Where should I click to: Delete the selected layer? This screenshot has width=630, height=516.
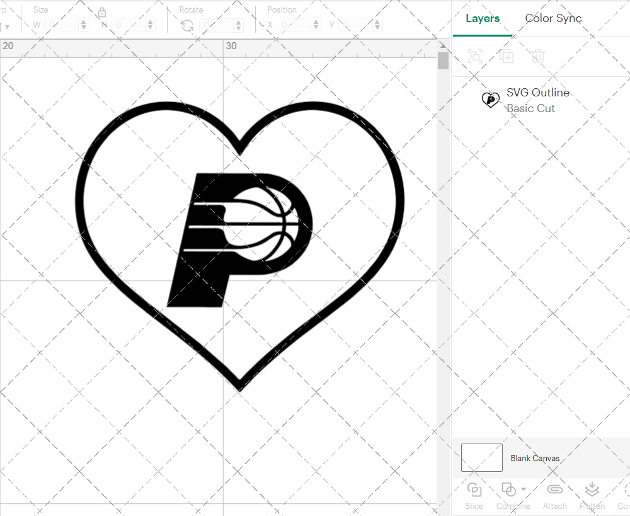537,56
